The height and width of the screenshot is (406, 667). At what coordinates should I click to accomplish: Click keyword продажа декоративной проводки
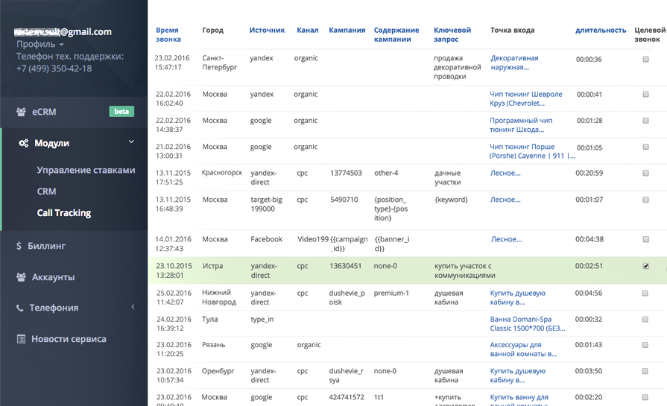458,67
